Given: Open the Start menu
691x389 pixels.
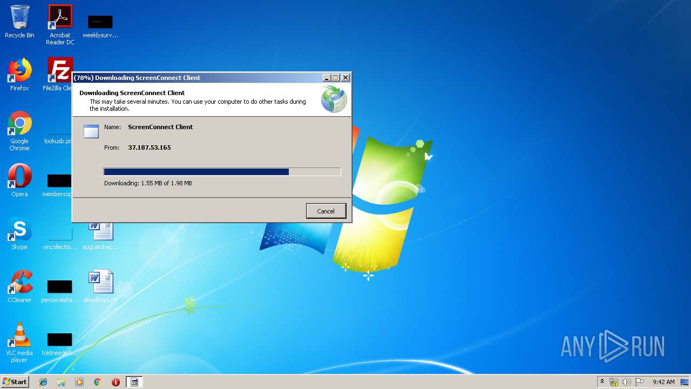Looking at the screenshot, I should [x=15, y=382].
